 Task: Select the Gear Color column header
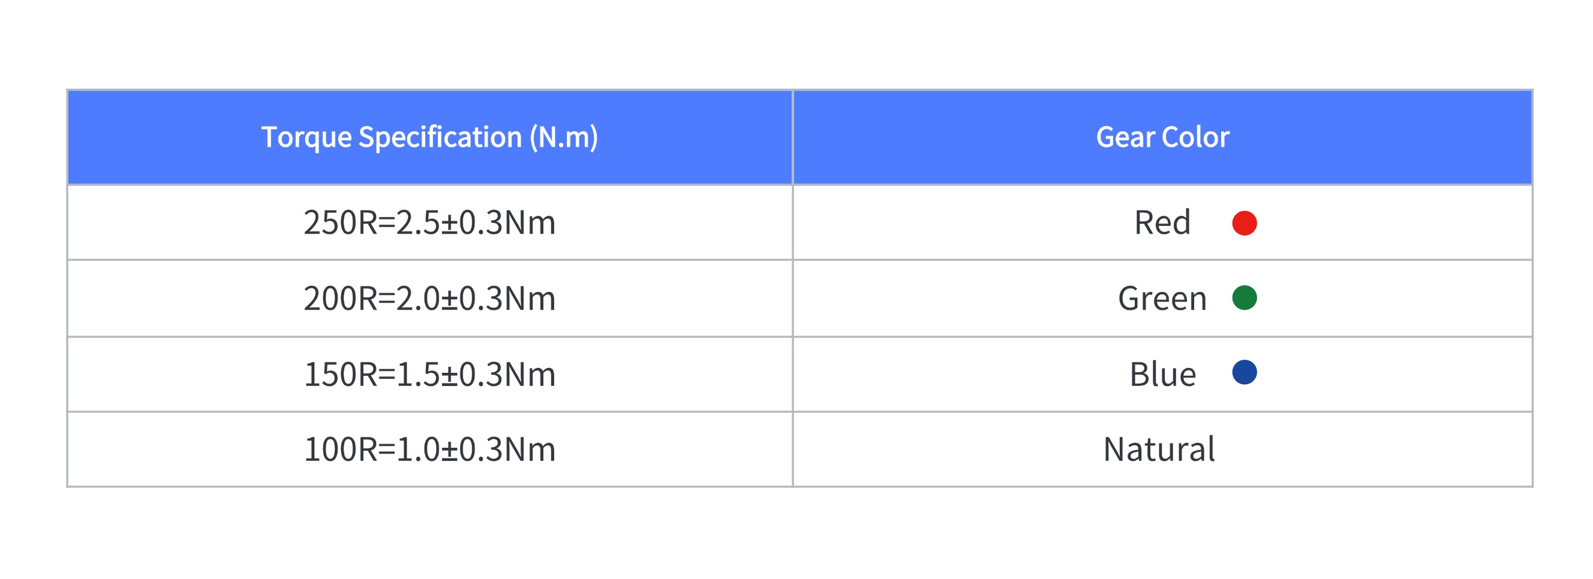point(1162,137)
